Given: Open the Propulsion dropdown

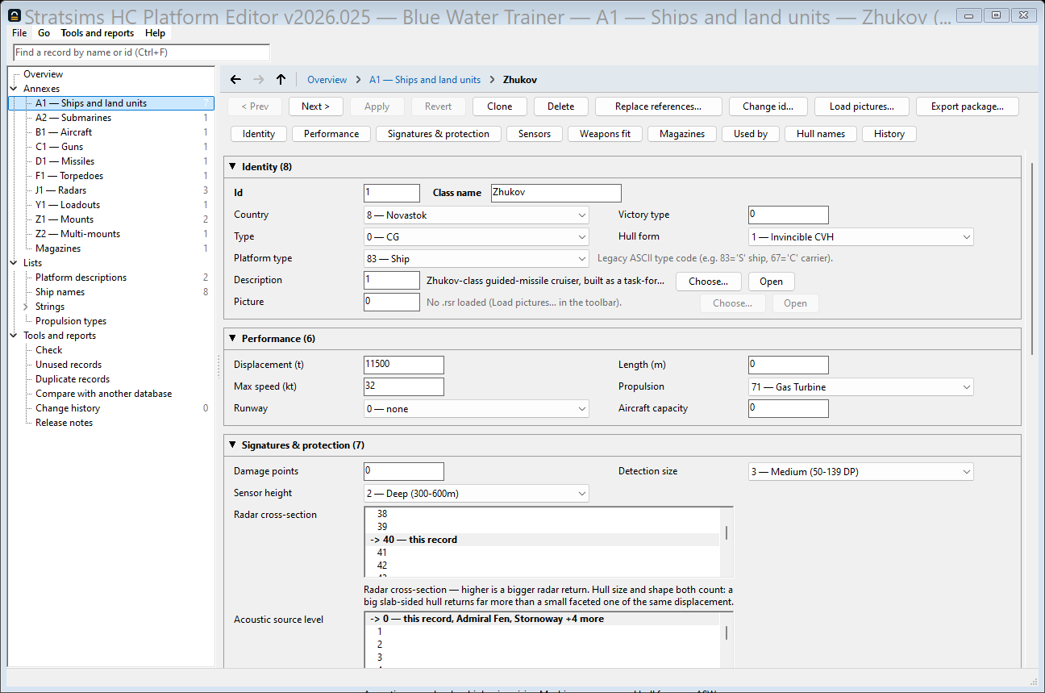Looking at the screenshot, I should [x=861, y=387].
